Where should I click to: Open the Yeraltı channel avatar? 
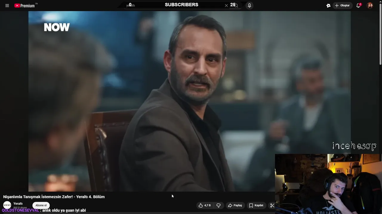[x=7, y=205]
